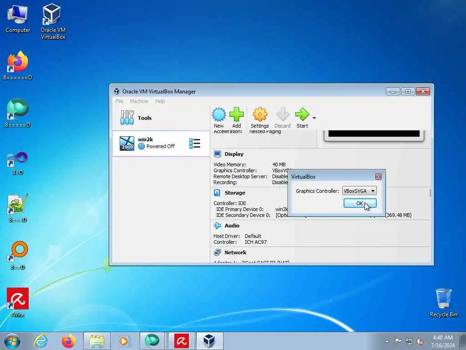Viewport: 466px width, 350px height.
Task: Select Tools in the VirtualBox sidebar
Action: [161, 118]
